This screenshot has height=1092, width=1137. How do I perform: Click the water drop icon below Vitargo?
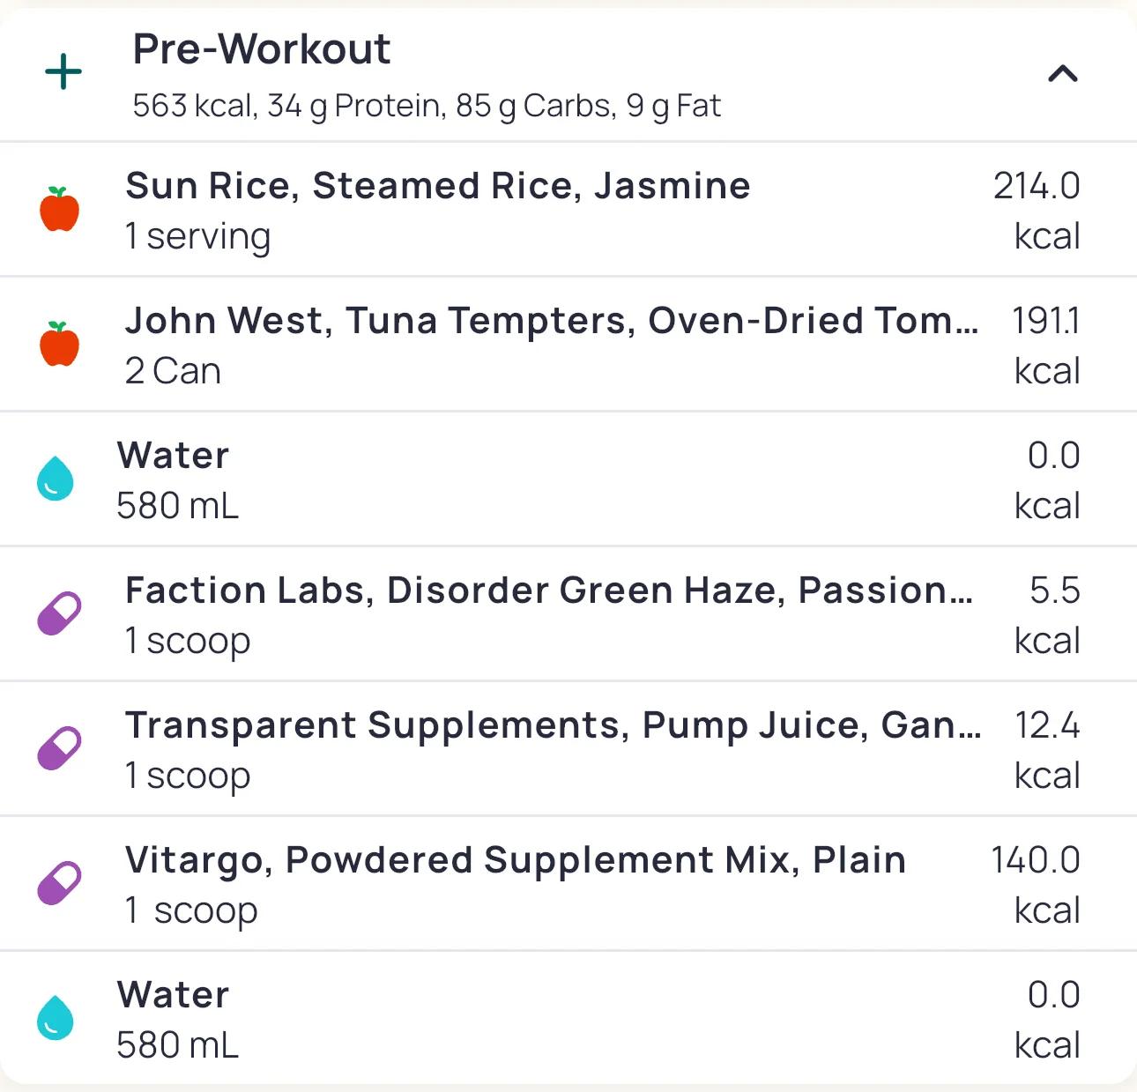coord(56,1019)
